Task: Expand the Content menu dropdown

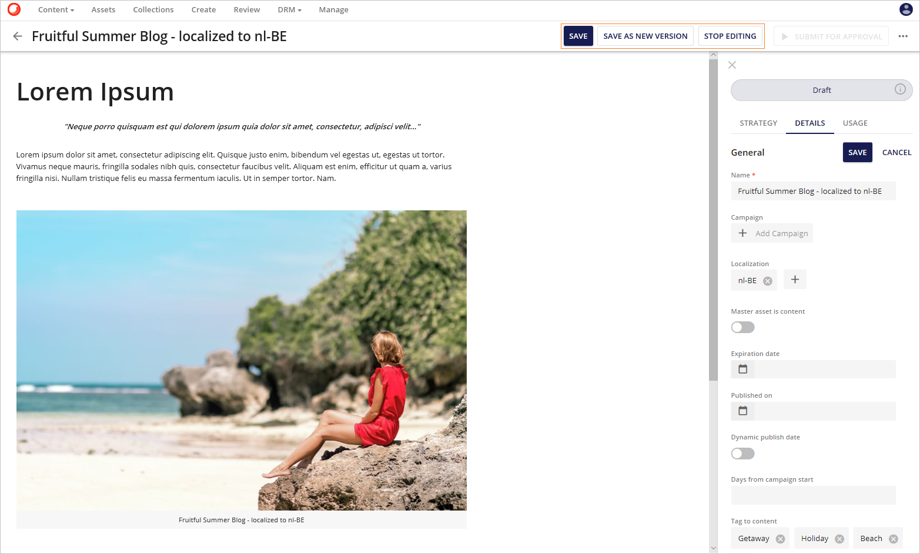Action: click(x=56, y=9)
